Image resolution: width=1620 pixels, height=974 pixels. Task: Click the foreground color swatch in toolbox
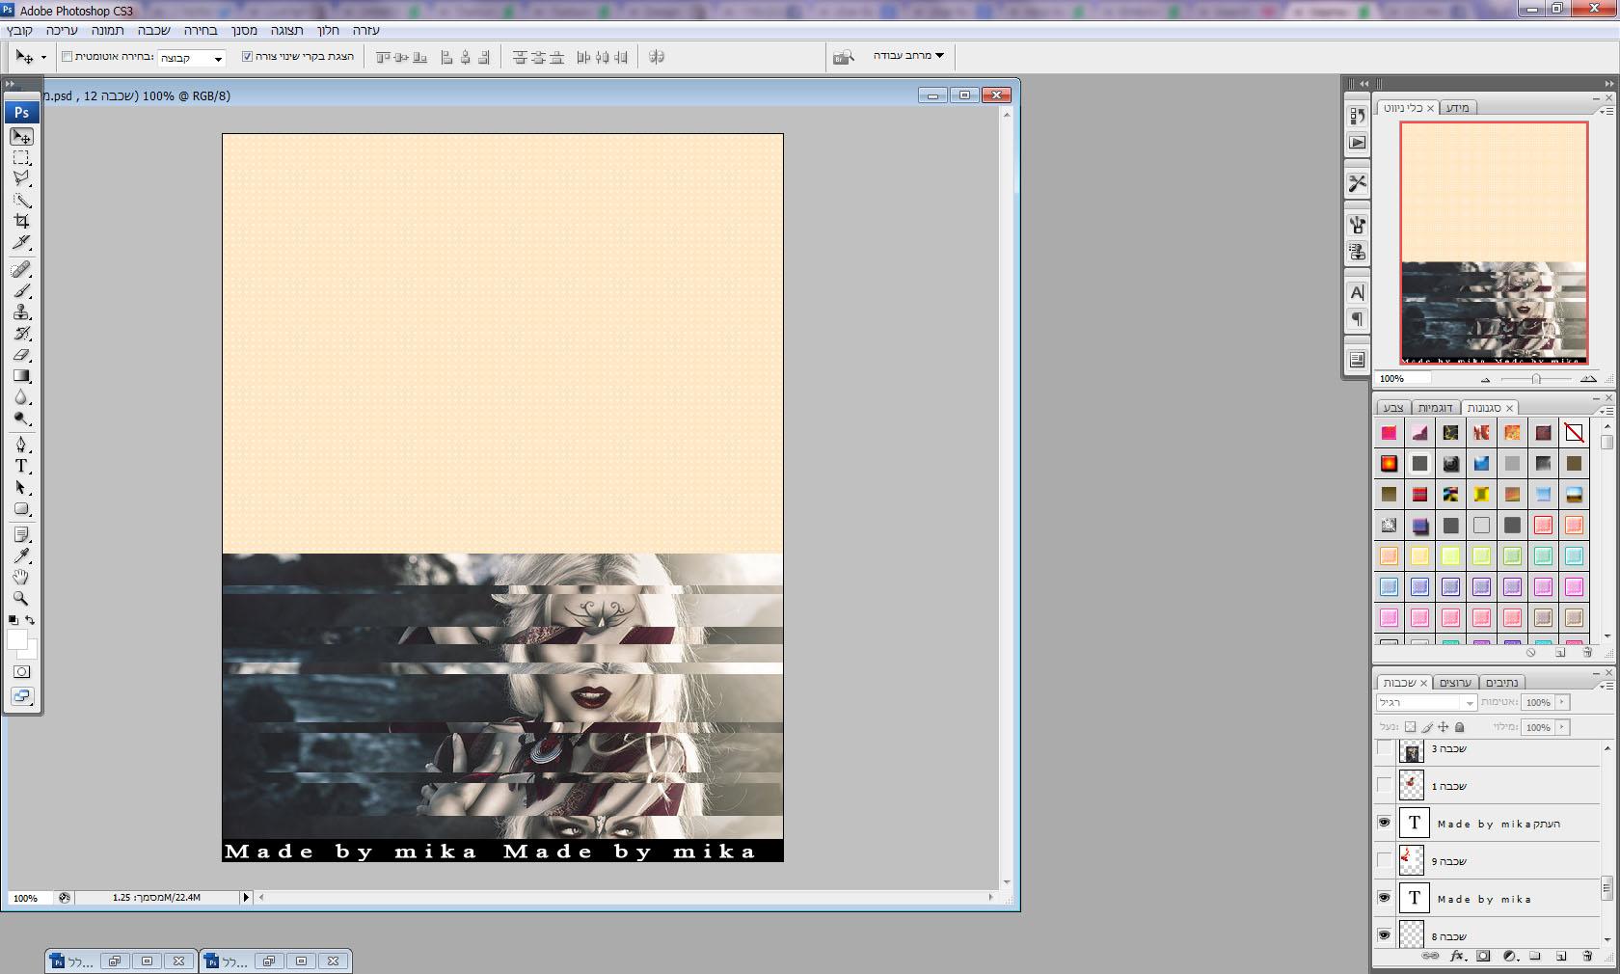[16, 639]
